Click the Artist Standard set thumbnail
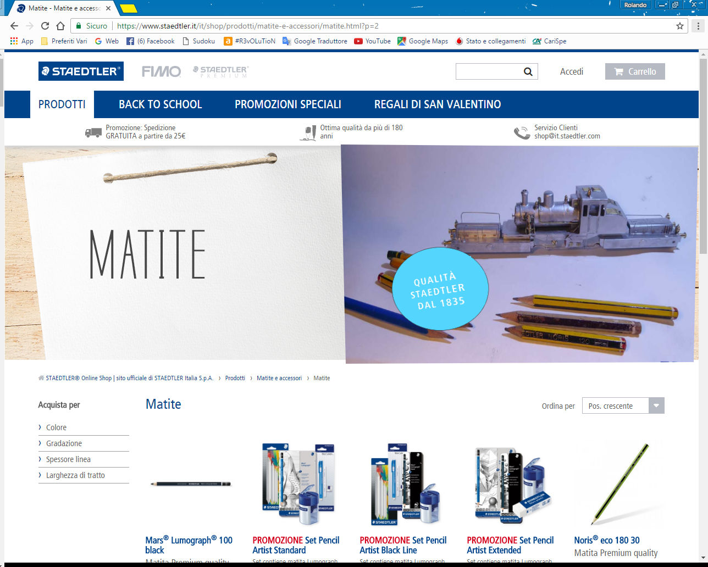Image resolution: width=708 pixels, height=567 pixels. (x=298, y=483)
